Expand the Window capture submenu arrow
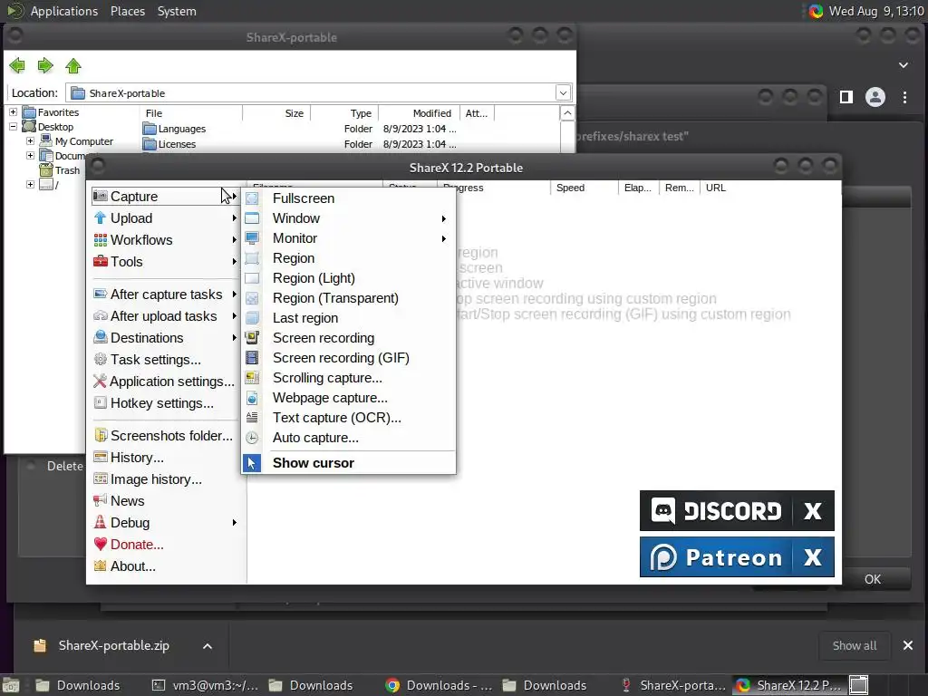 (x=444, y=219)
